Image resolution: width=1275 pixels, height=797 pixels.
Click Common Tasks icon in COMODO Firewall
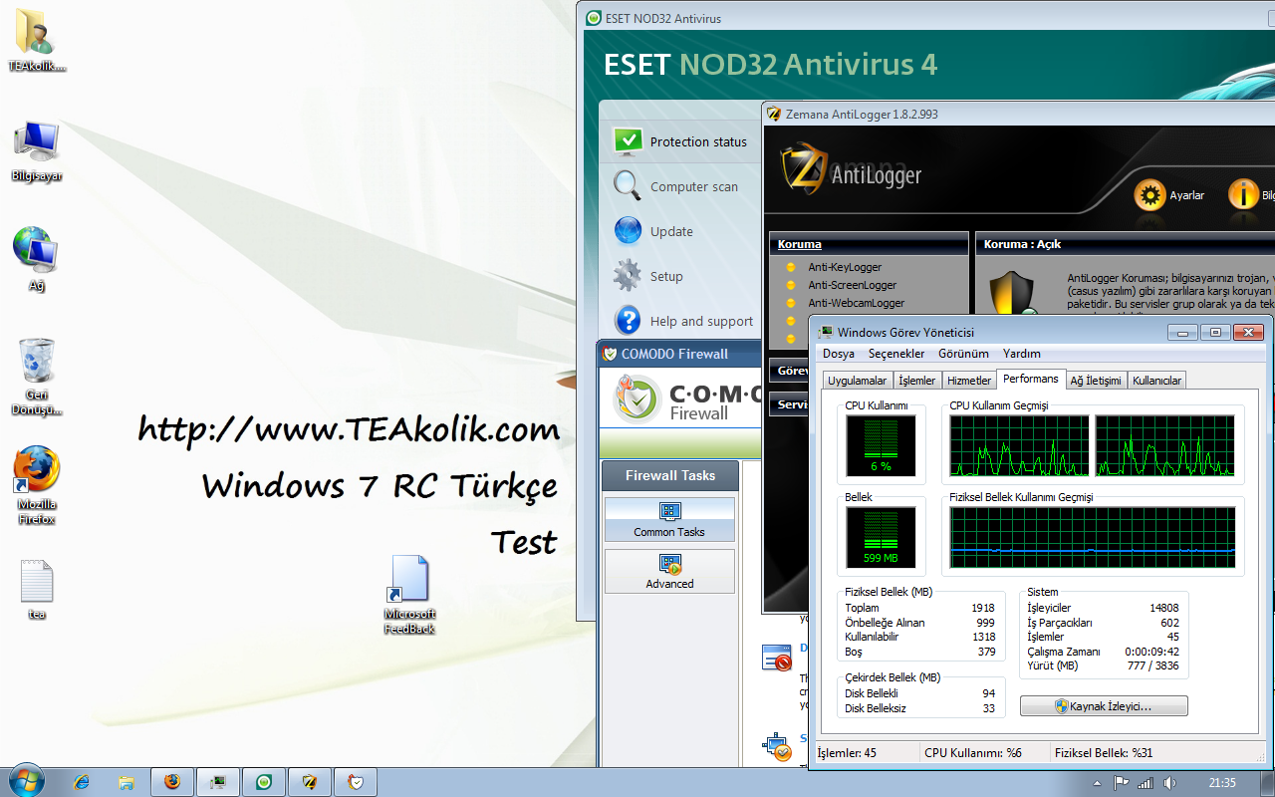point(669,520)
